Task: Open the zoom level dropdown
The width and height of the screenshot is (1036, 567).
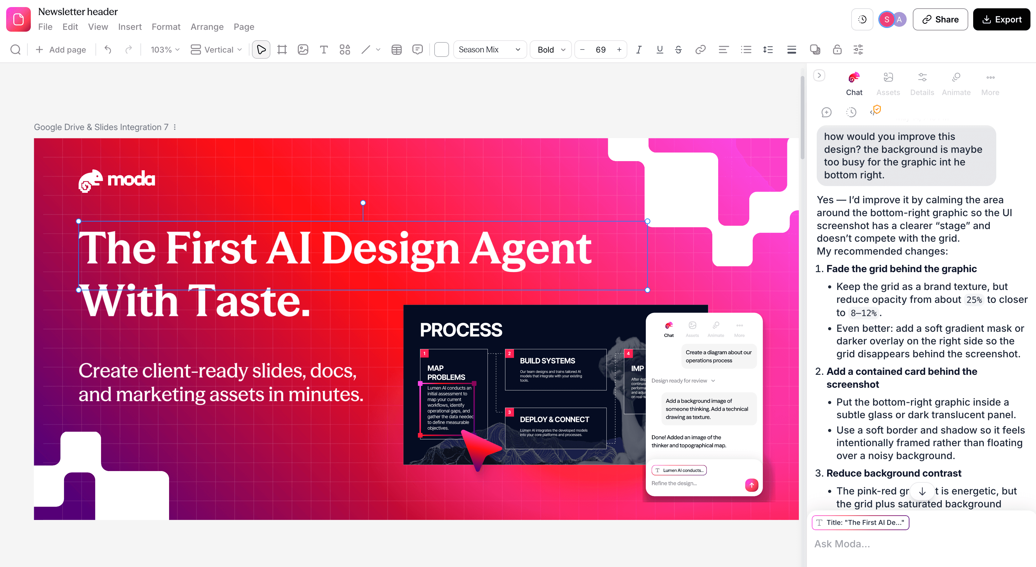Action: click(165, 50)
